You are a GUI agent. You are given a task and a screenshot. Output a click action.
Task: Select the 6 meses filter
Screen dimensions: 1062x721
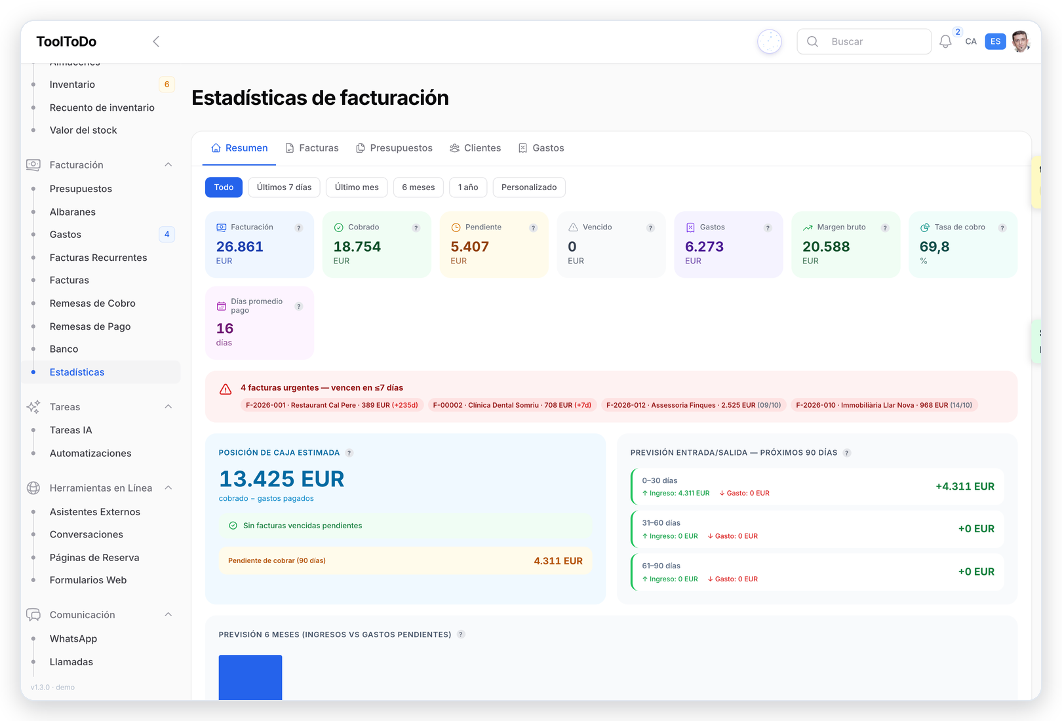coord(418,187)
